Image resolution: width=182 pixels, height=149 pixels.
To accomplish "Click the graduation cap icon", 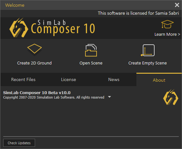I will tap(167, 24).
